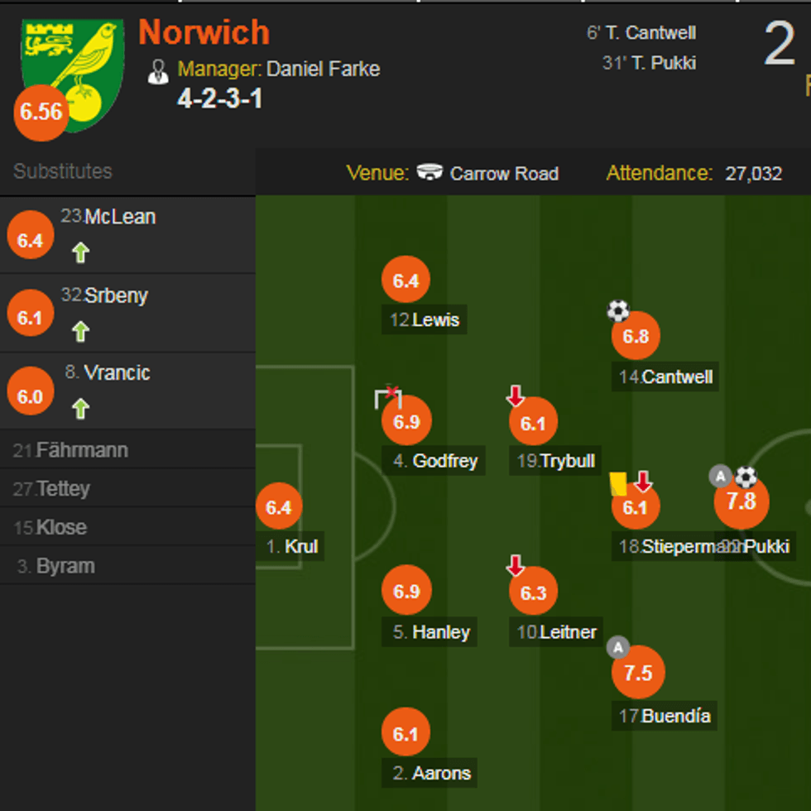Click the yellow card icon near Stiepermann

pos(617,483)
